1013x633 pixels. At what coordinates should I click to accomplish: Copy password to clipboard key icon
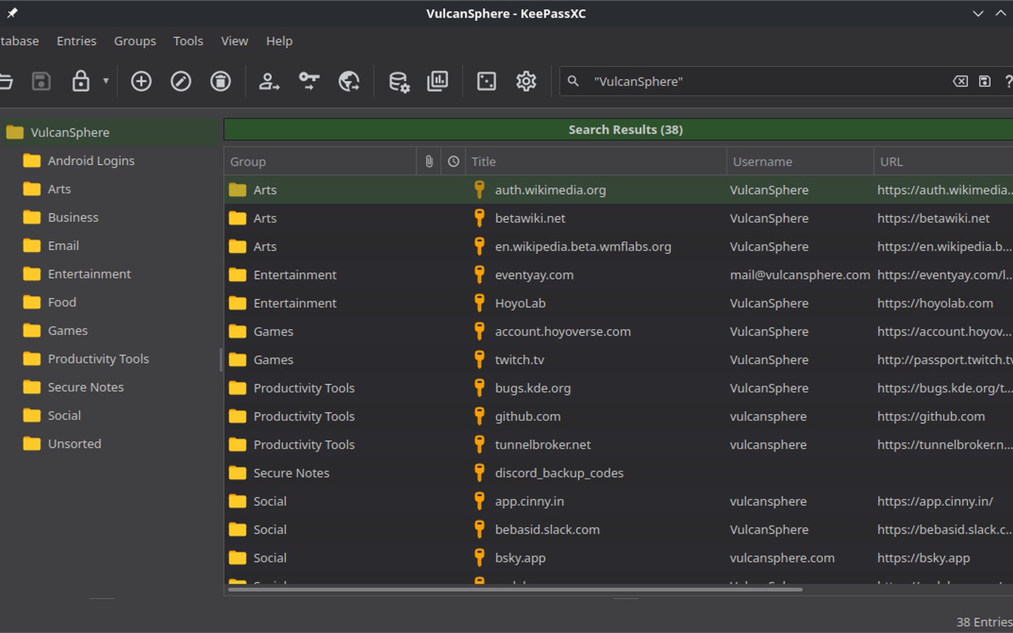309,81
